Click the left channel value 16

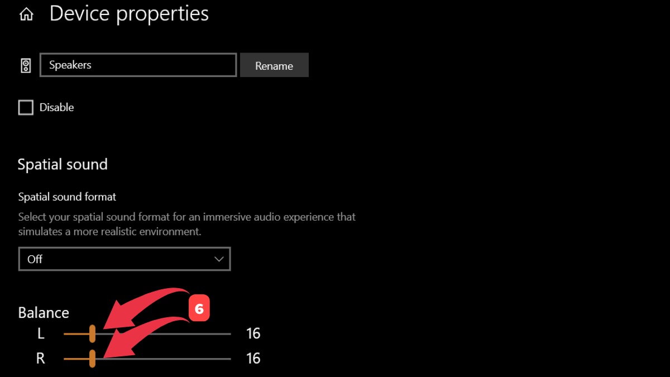253,334
